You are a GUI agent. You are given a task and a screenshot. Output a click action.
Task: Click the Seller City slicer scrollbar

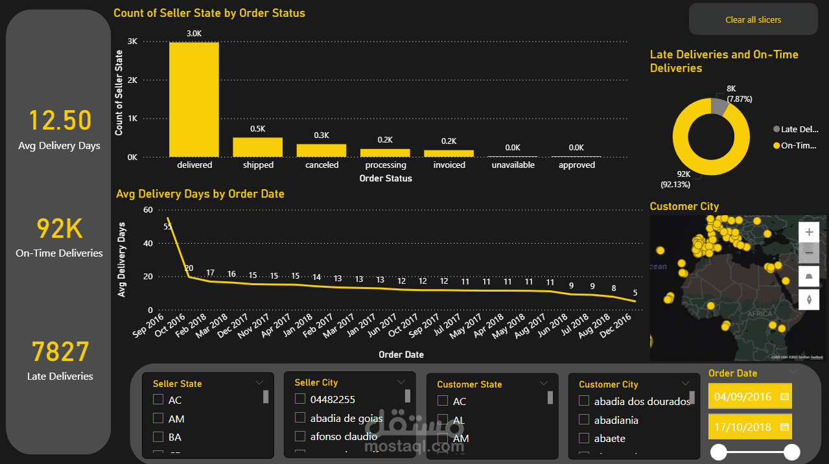(x=408, y=395)
